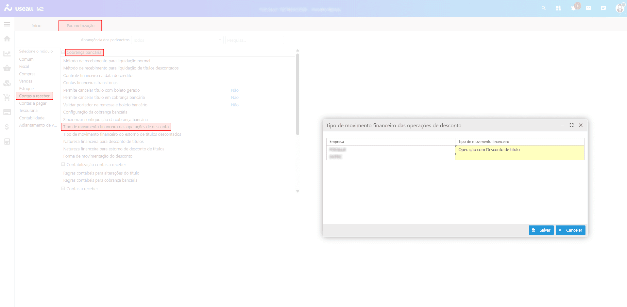Image resolution: width=627 pixels, height=307 pixels.
Task: Click the dollar sign sidebar icon
Action: [x=7, y=127]
